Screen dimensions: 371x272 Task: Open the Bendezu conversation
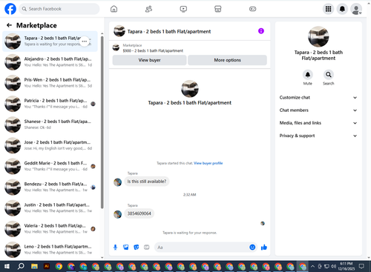click(50, 188)
